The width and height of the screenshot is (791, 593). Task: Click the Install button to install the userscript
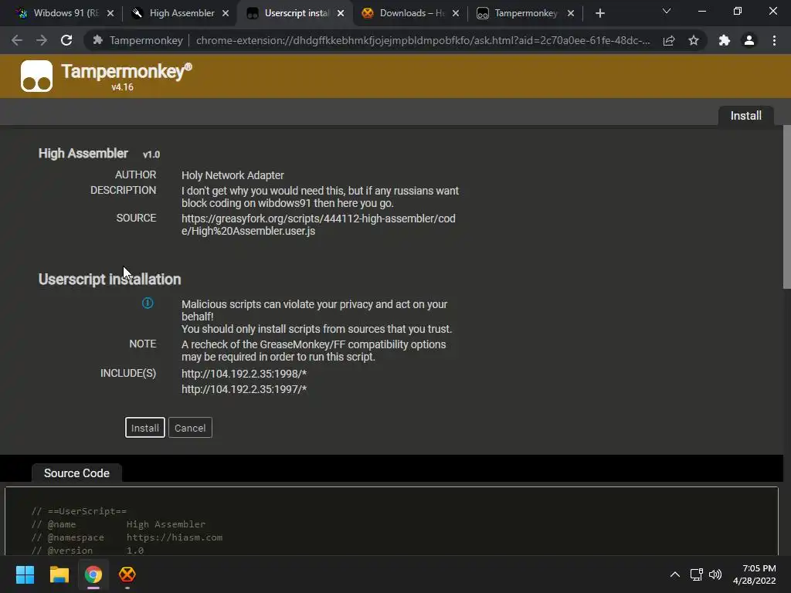coord(144,428)
